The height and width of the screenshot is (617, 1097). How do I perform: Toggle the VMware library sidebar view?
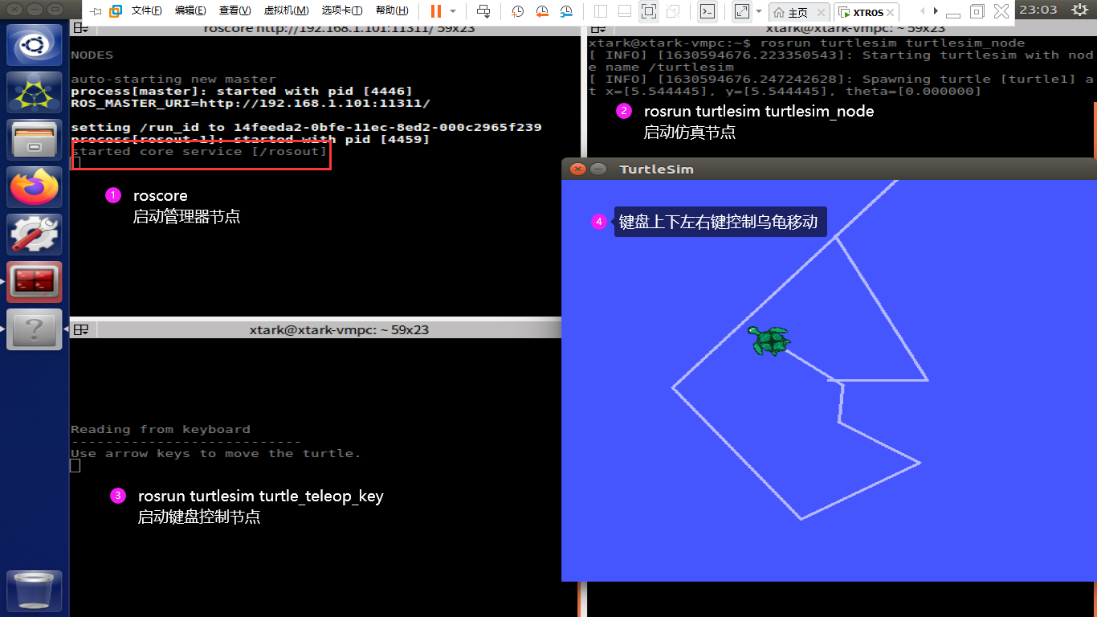[x=601, y=11]
